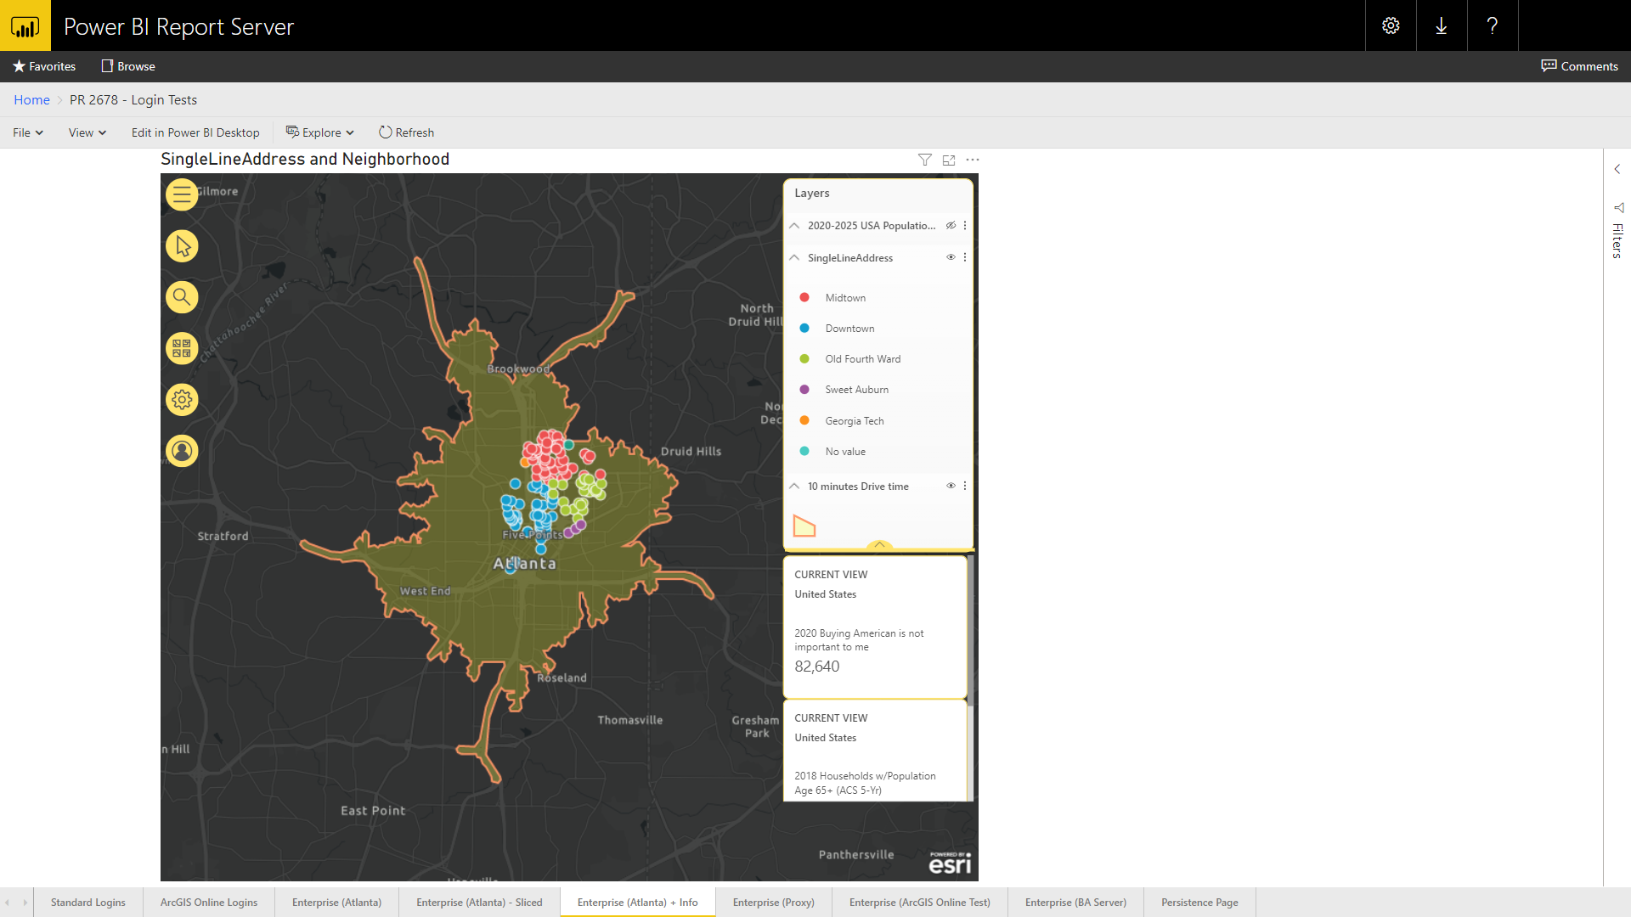Open the basemap grid selector icon

[x=181, y=348]
